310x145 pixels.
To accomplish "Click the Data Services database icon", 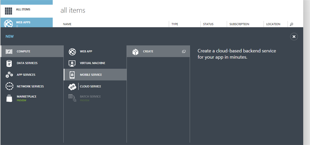I will coord(9,63).
